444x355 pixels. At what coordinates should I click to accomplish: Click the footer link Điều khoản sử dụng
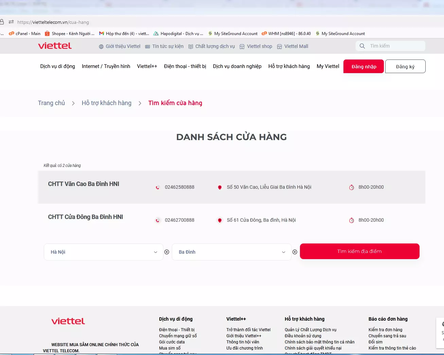pyautogui.click(x=303, y=336)
